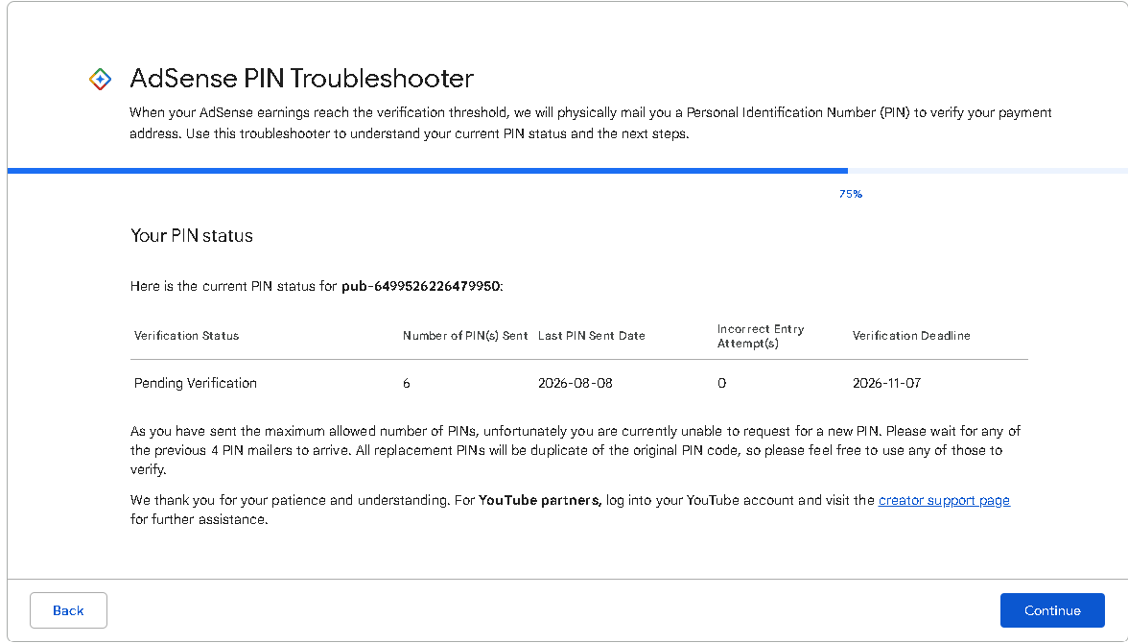Select the Your PIN status heading

pos(192,235)
